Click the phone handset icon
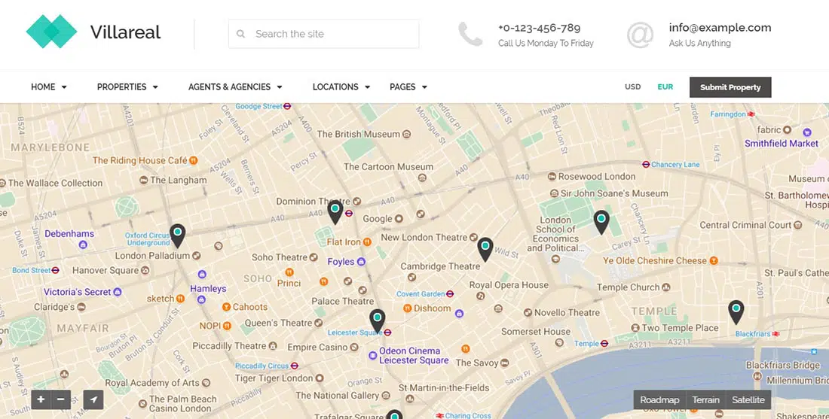The image size is (829, 419). [x=470, y=34]
